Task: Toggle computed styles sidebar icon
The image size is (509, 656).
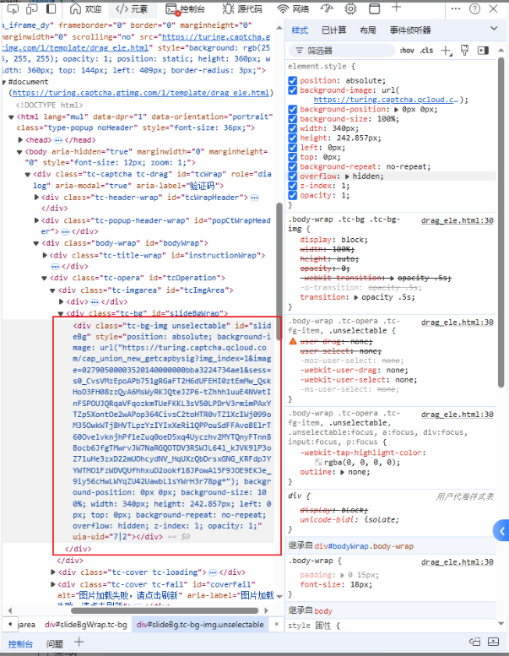Action: point(483,51)
